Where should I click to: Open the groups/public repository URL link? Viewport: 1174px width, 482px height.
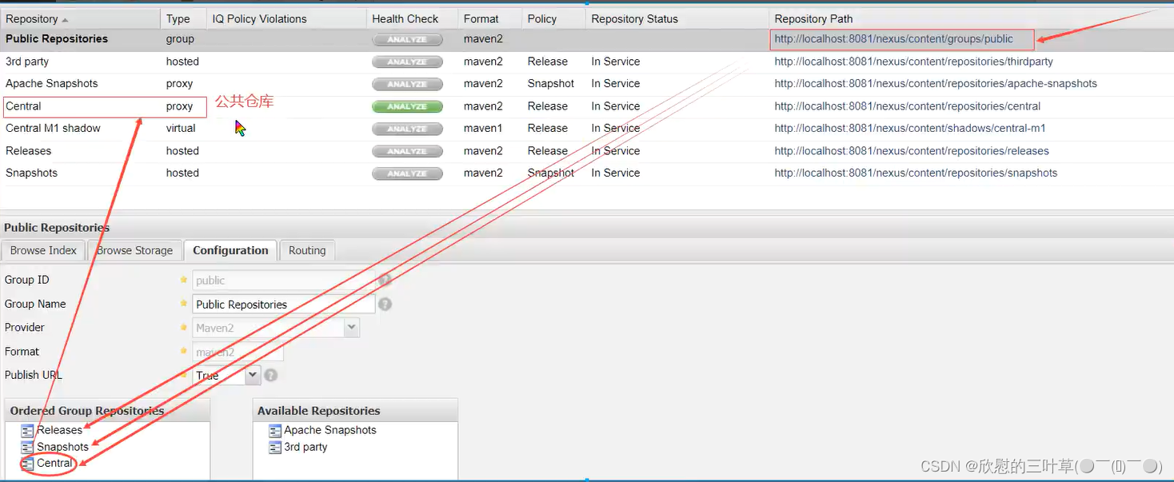(x=893, y=38)
